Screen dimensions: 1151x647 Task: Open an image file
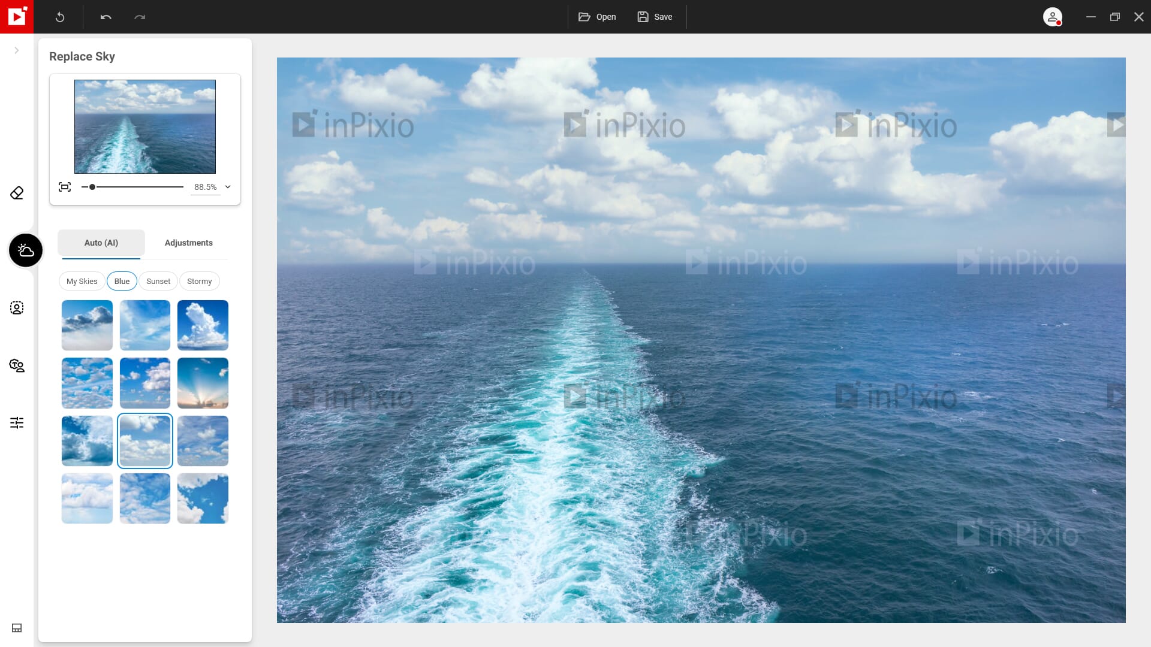(x=597, y=17)
